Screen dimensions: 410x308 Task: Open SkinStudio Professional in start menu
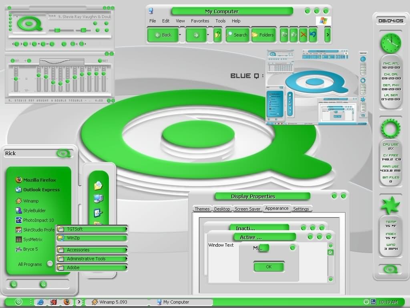(x=35, y=230)
